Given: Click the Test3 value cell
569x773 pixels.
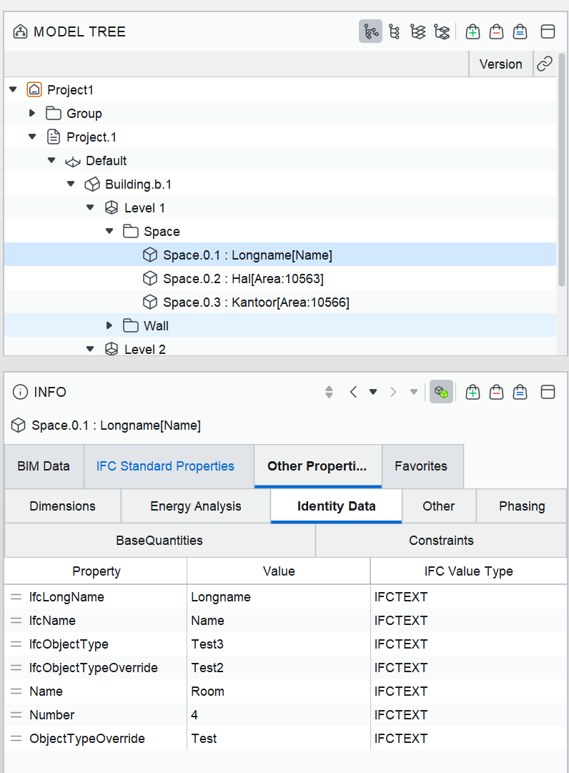Looking at the screenshot, I should (279, 644).
